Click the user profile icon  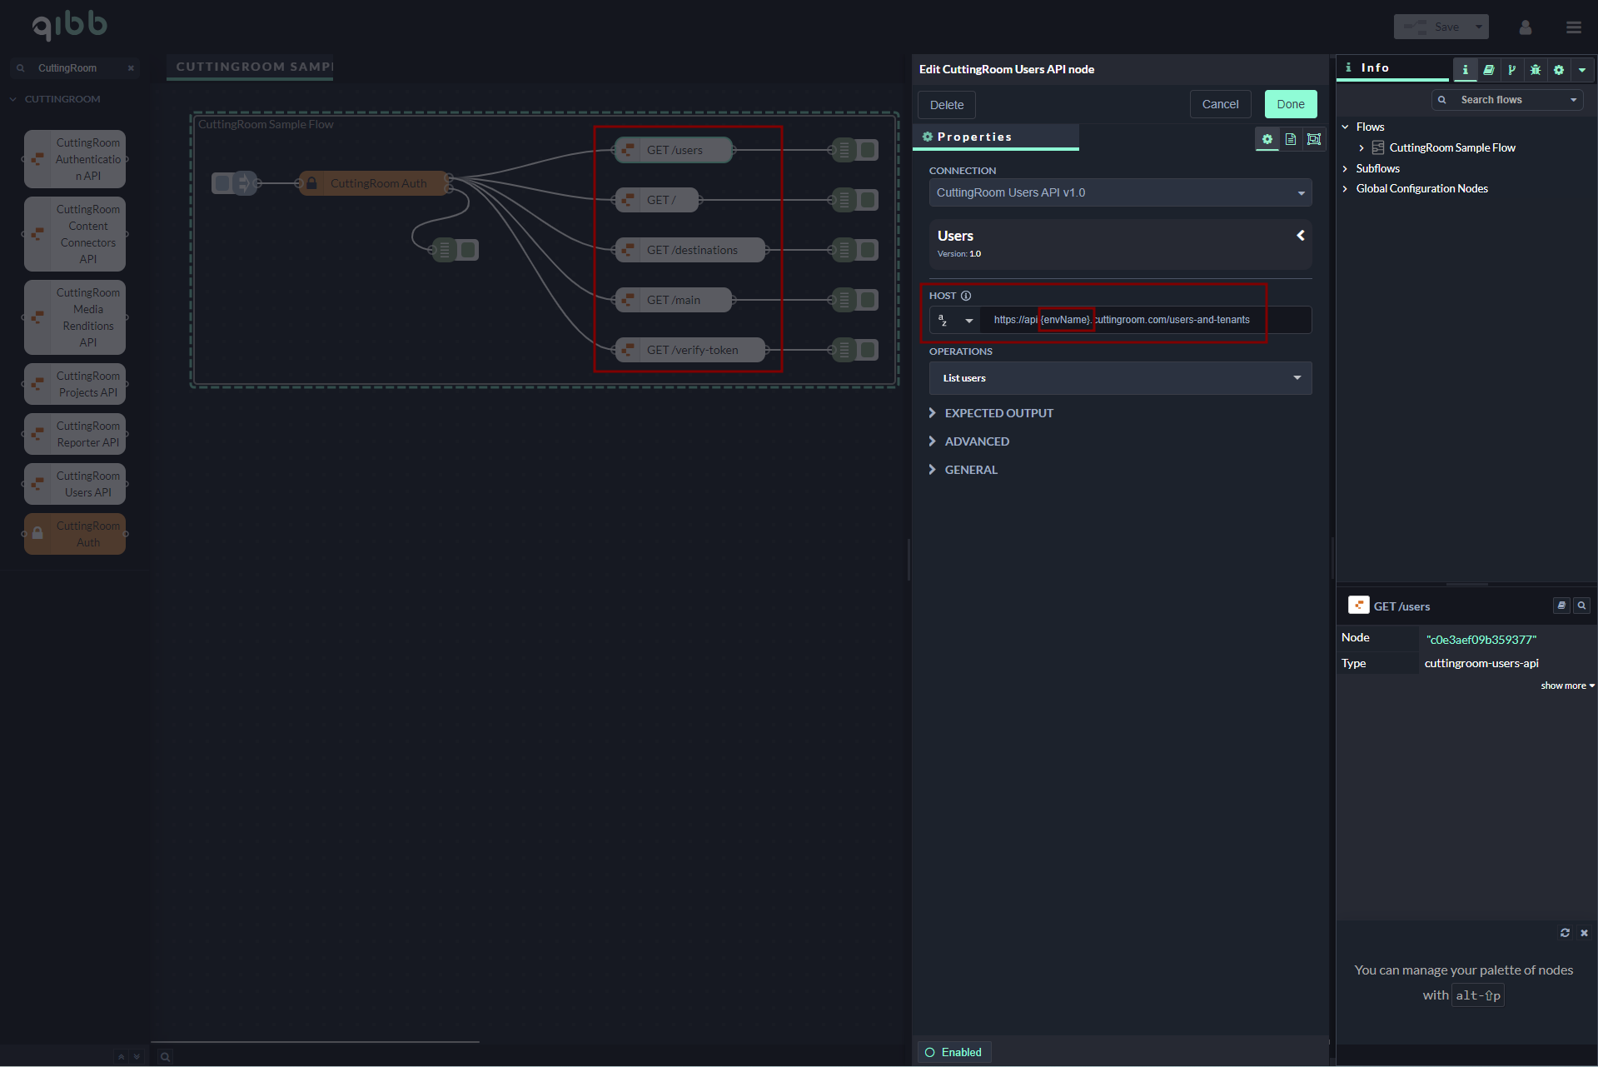1525,27
